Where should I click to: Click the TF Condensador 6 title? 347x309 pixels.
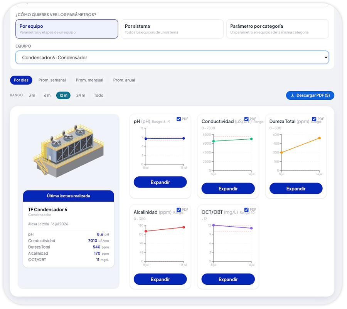click(47, 210)
